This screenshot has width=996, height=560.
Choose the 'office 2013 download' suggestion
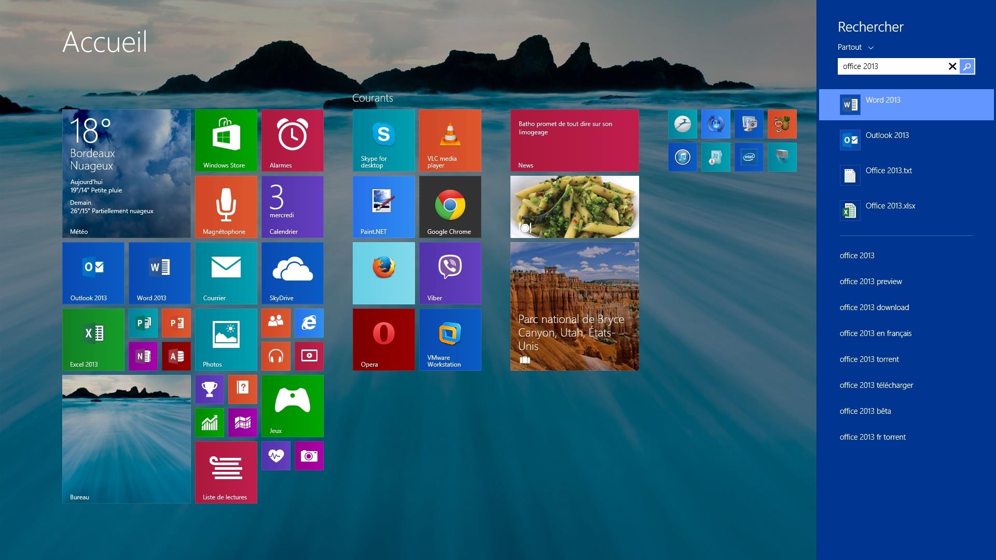(x=874, y=307)
